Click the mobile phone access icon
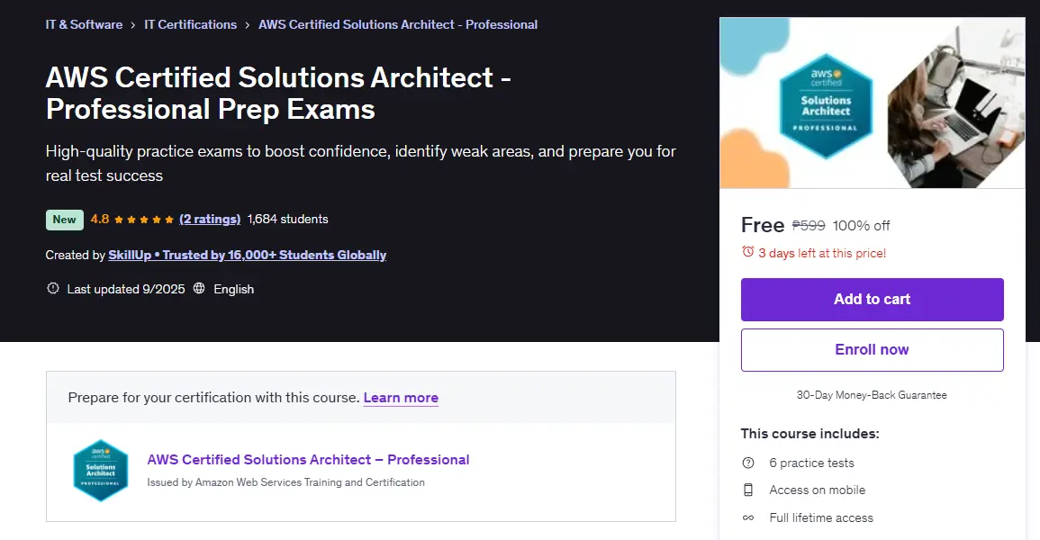 pos(748,490)
